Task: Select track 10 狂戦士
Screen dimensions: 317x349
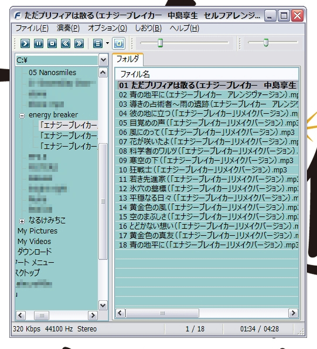Action: click(x=206, y=170)
